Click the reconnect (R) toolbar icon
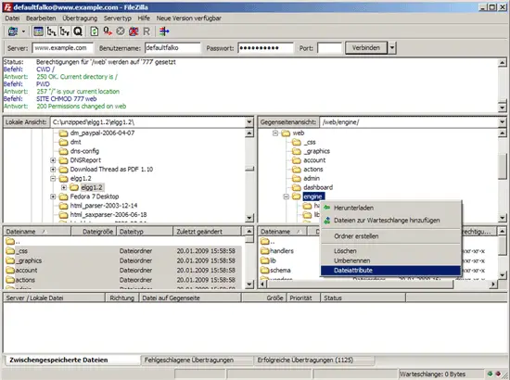Image resolution: width=510 pixels, height=380 pixels. 147,32
